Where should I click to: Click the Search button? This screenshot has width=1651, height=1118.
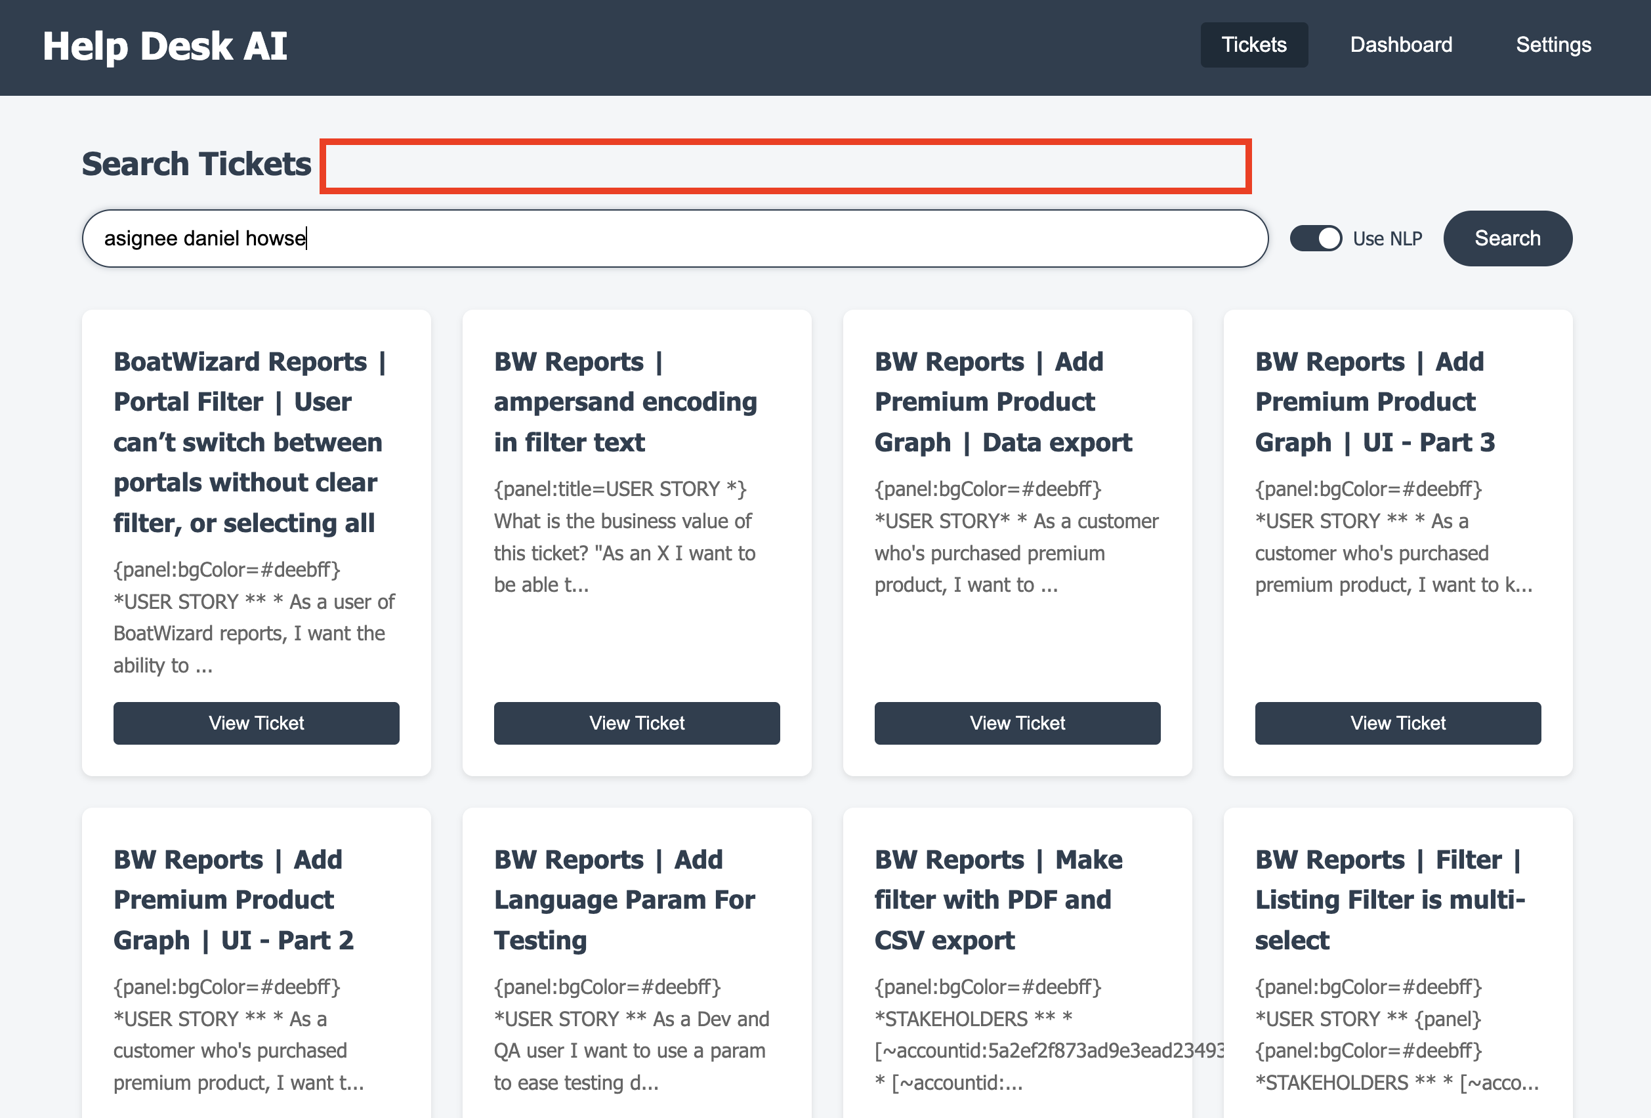(1507, 238)
